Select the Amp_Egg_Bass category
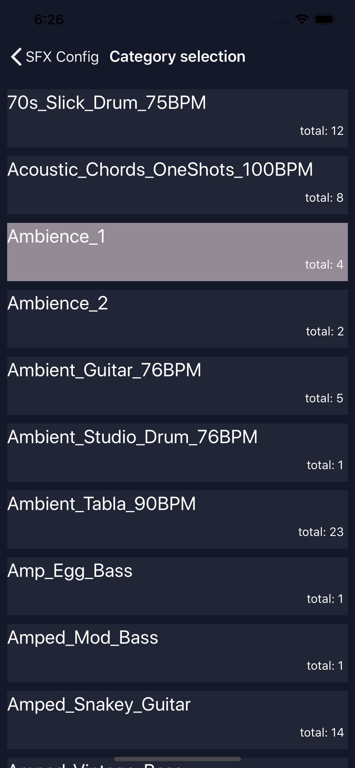355x768 pixels. coord(177,586)
